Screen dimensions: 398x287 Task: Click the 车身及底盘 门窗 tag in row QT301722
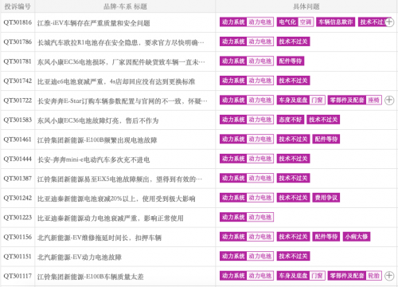click(x=301, y=100)
